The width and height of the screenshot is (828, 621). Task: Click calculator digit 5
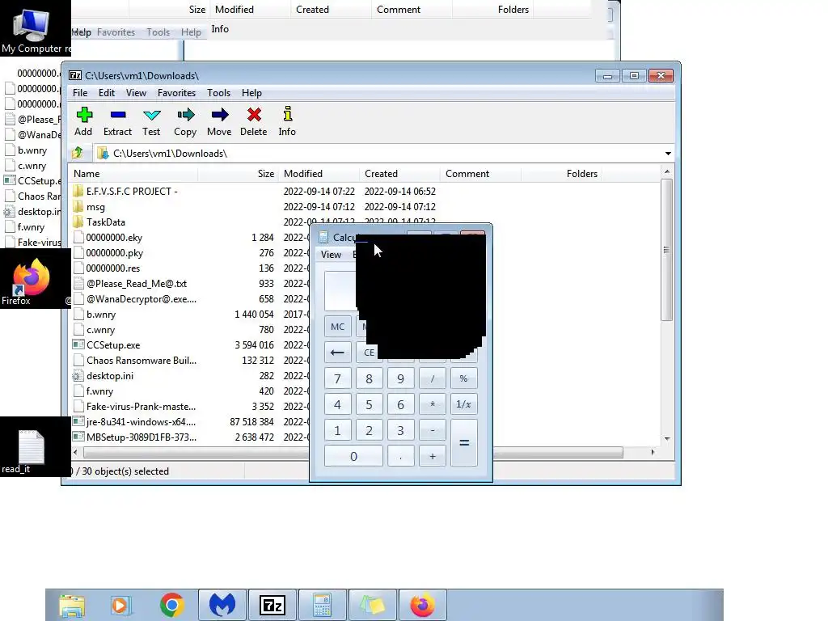tap(369, 404)
